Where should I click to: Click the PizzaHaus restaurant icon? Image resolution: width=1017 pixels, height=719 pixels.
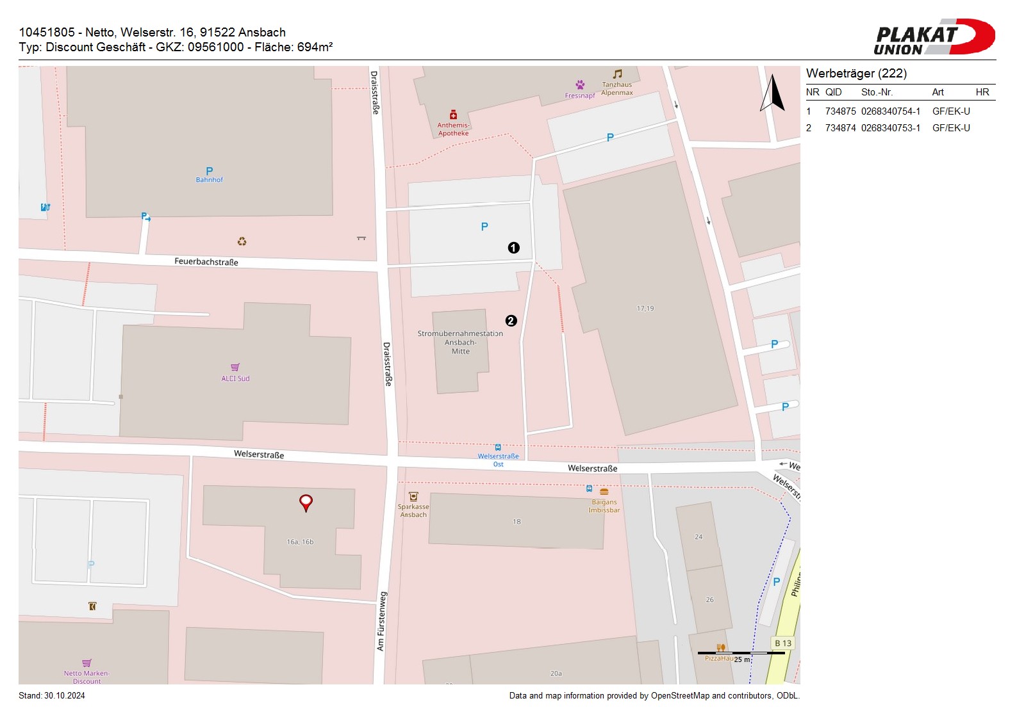[x=720, y=647]
